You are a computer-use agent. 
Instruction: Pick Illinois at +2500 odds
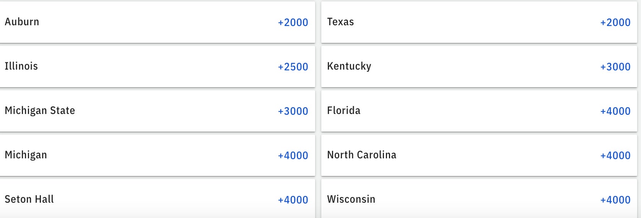click(x=293, y=67)
